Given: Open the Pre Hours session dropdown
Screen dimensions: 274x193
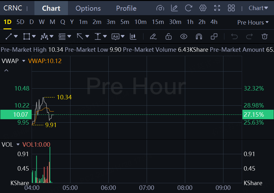Looking at the screenshot, I should (x=253, y=22).
